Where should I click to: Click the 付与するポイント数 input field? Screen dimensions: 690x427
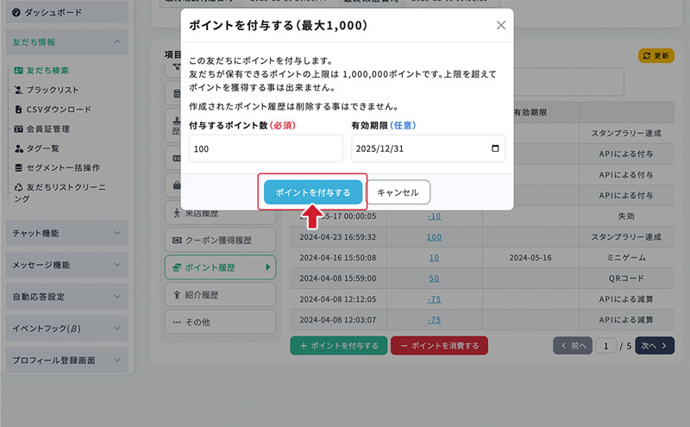click(x=266, y=148)
